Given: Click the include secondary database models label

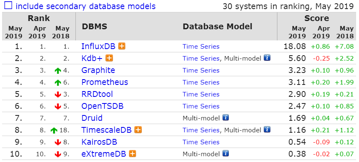Looking at the screenshot, I should [x=86, y=6].
